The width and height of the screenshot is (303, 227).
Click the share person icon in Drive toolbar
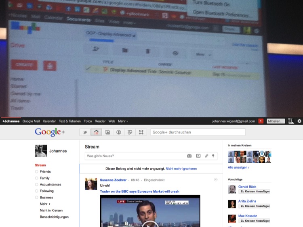[95, 49]
